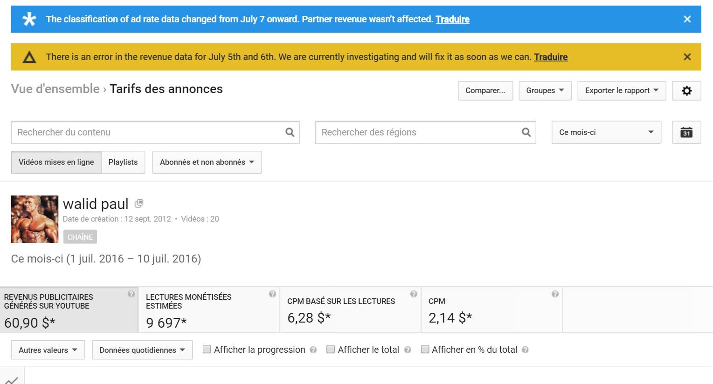The width and height of the screenshot is (713, 384).
Task: Enable Afficher la progression checkbox
Action: tap(207, 349)
